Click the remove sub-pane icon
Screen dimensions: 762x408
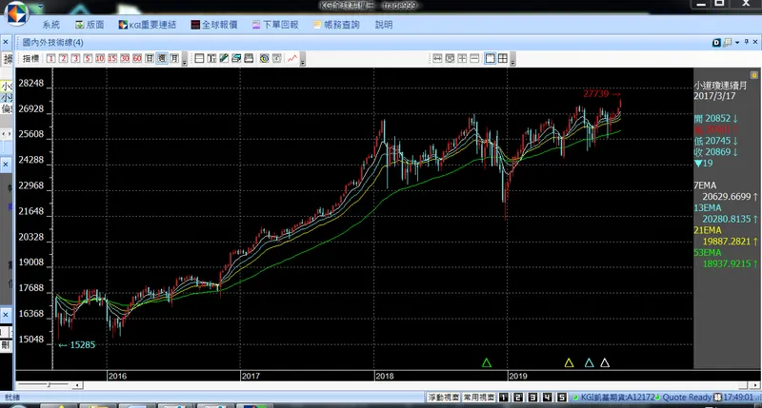474,59
